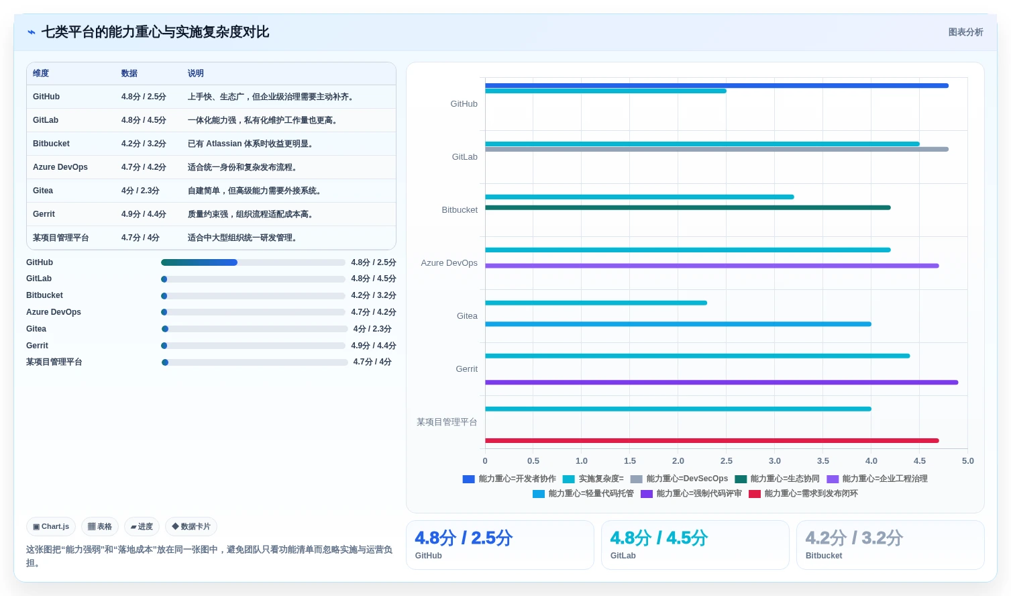Viewport: 1011px width, 596px height.
Task: Click the 图表分析 label in the header
Action: [x=965, y=32]
